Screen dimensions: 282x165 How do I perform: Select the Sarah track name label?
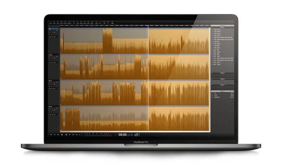(x=50, y=106)
